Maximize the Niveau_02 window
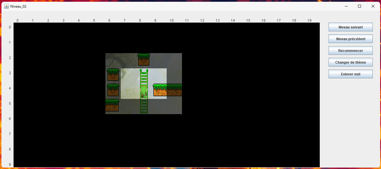 pos(359,6)
